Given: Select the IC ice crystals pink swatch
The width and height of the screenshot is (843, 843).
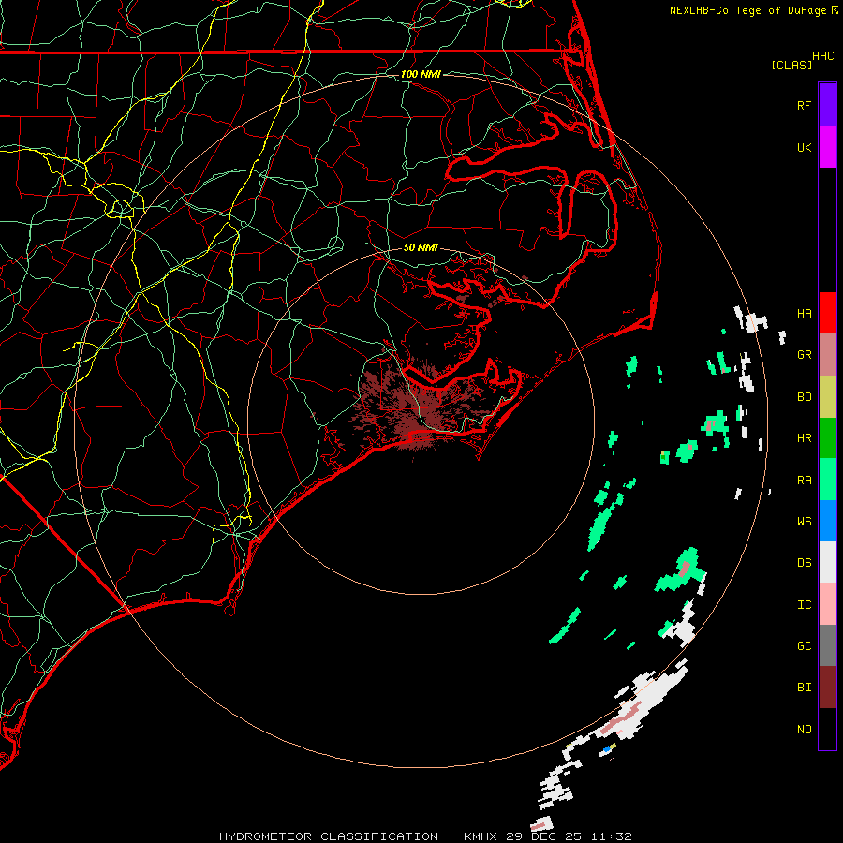Looking at the screenshot, I should [x=827, y=604].
